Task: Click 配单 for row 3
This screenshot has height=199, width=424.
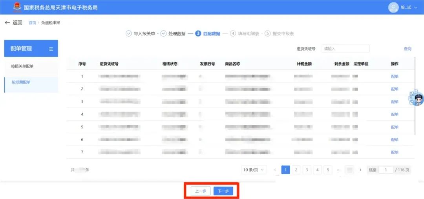Action: (x=395, y=102)
